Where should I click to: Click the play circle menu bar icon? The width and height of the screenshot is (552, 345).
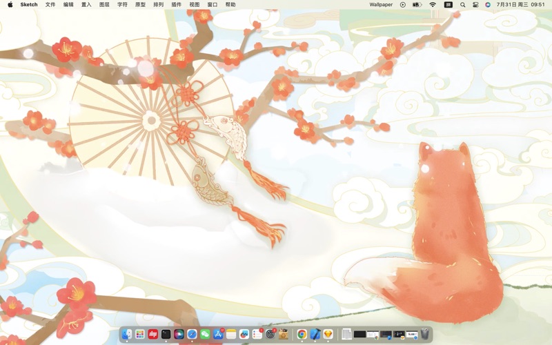coord(403,4)
